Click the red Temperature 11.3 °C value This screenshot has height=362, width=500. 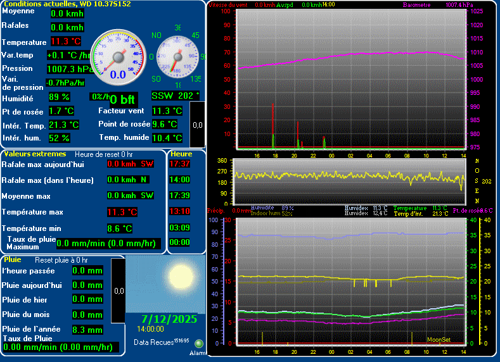66,42
